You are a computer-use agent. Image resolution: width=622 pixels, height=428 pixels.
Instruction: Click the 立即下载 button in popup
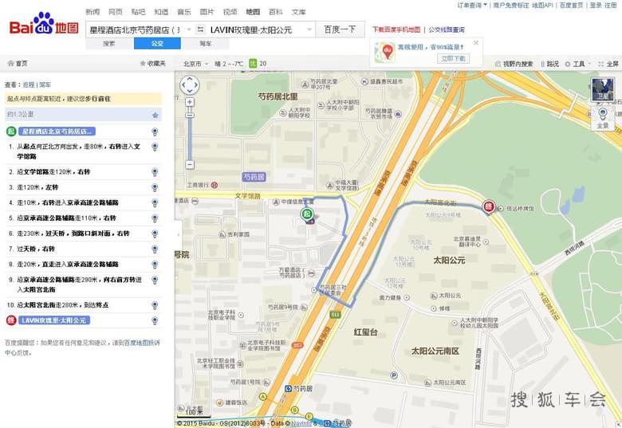(454, 59)
